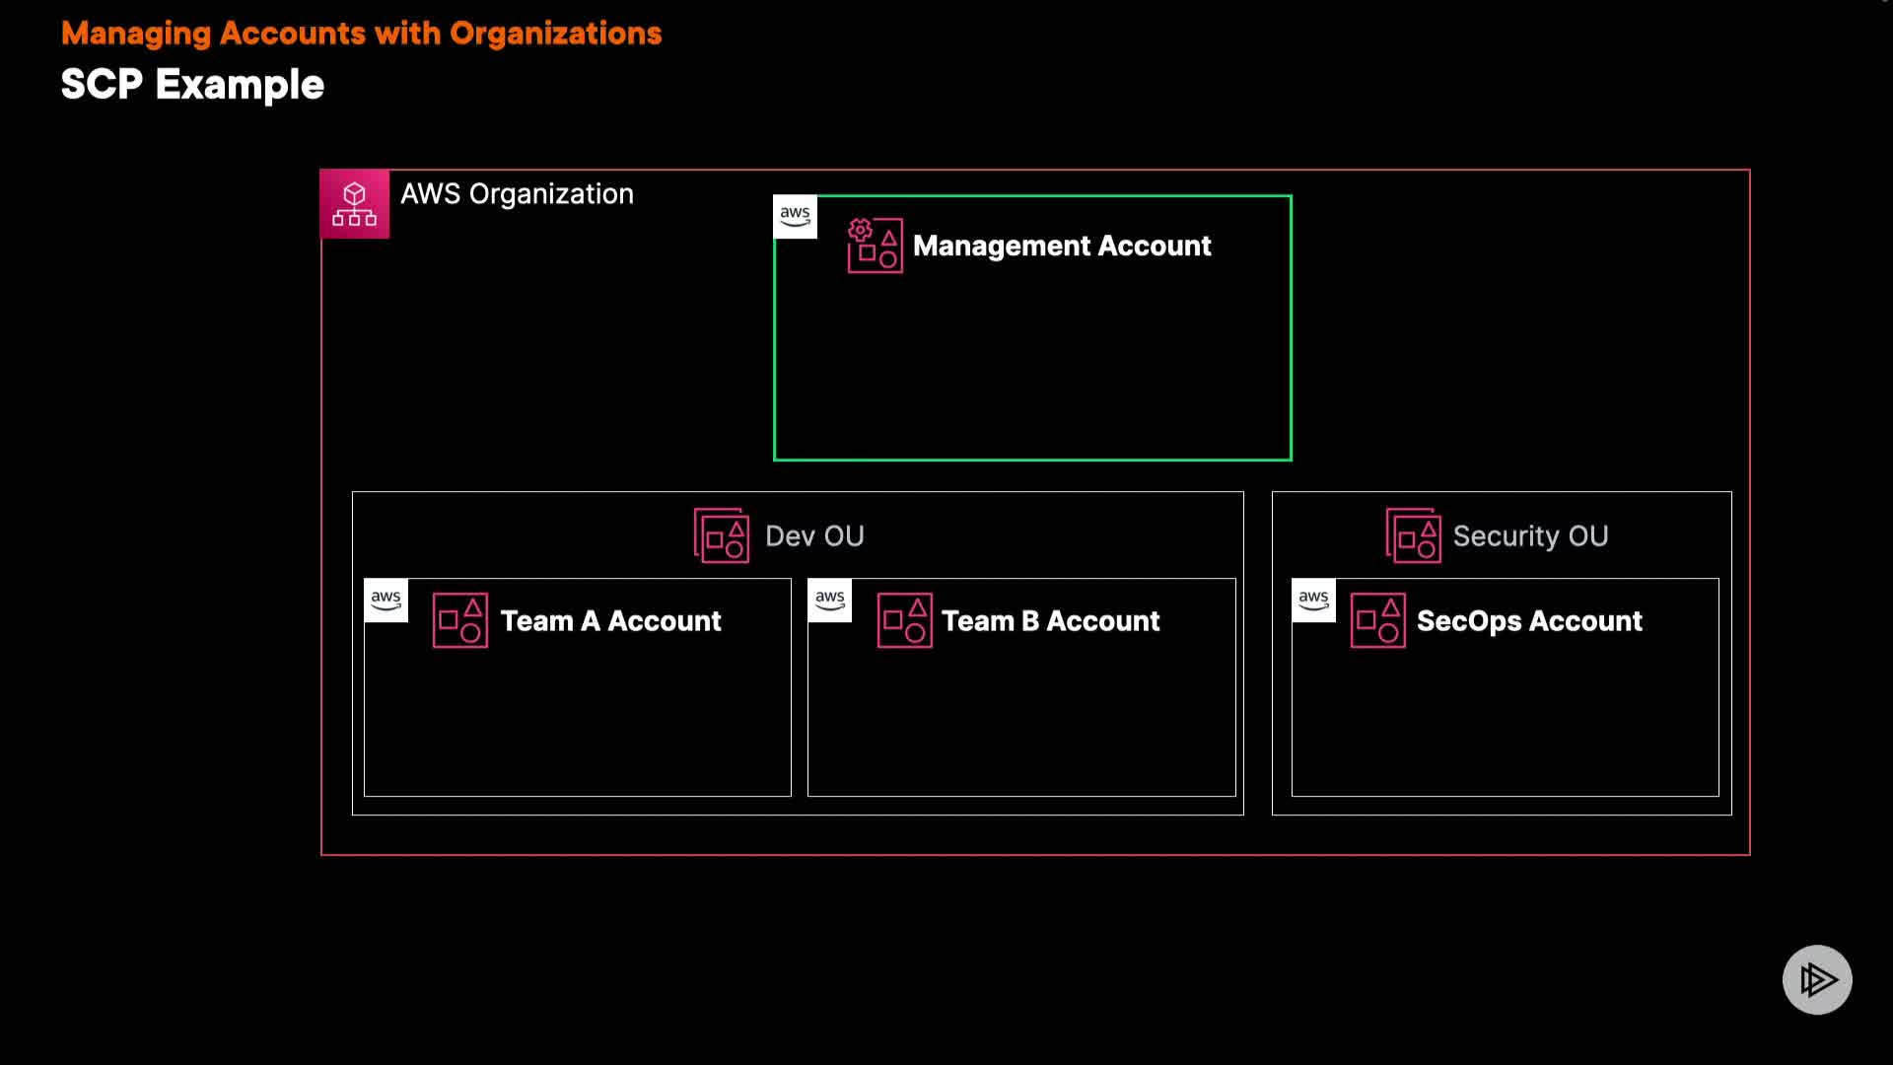Click the Security OU label text

point(1530,536)
